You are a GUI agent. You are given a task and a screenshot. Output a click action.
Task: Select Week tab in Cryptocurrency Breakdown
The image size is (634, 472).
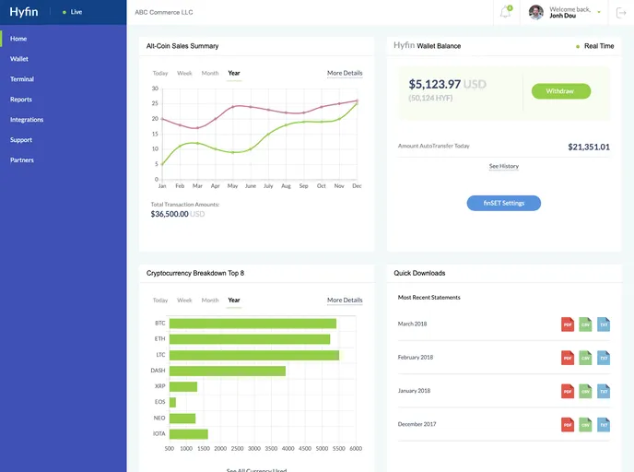pyautogui.click(x=184, y=301)
